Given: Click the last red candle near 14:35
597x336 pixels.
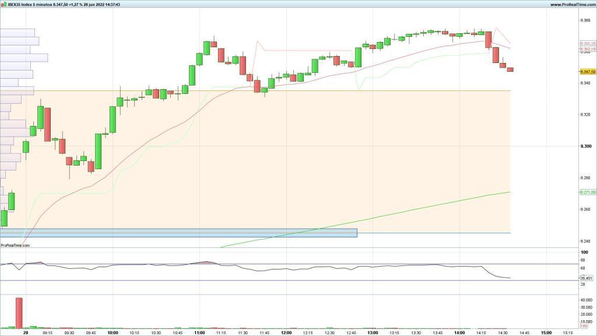Looking at the screenshot, I should coord(510,69).
